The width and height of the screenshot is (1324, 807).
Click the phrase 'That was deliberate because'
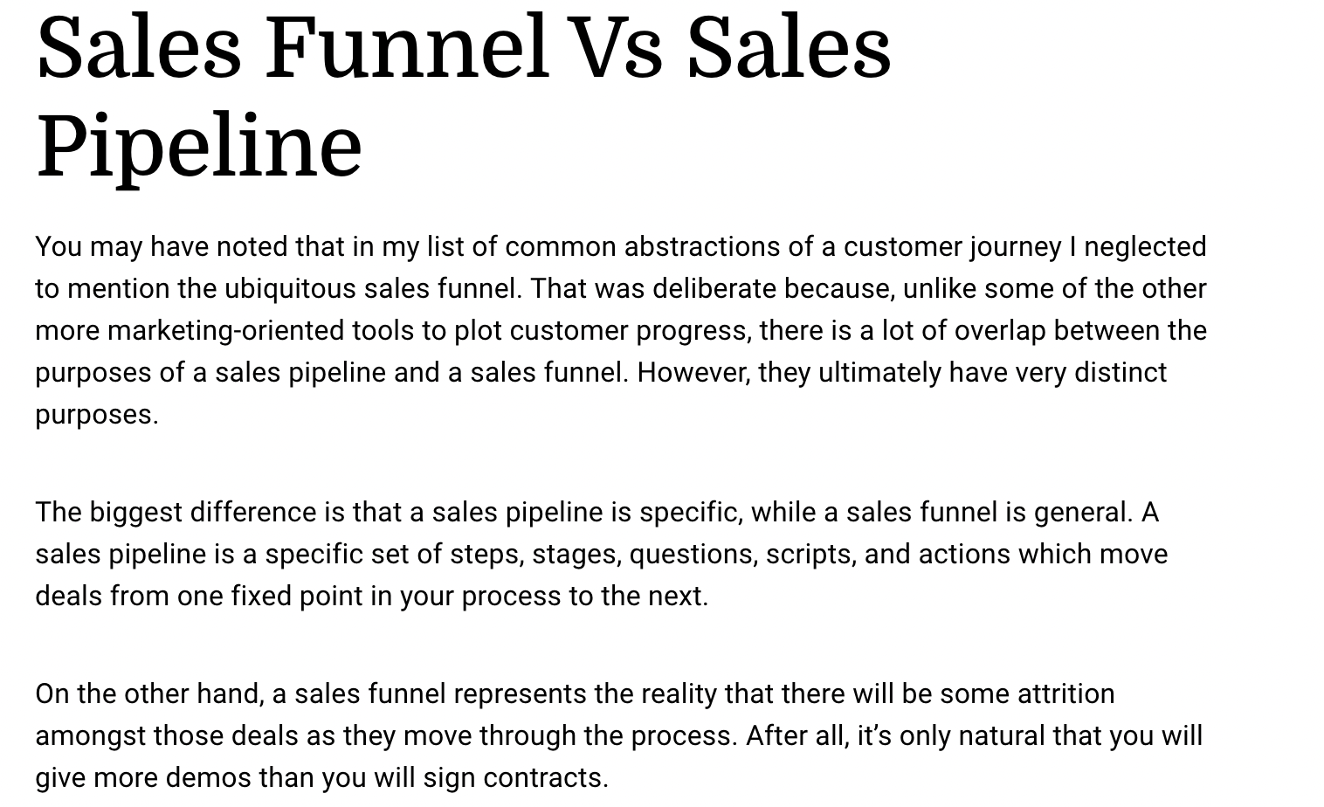pos(713,289)
